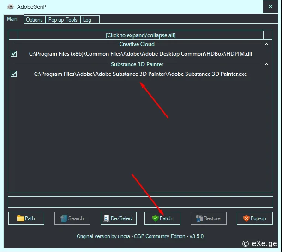Screen dimensions: 282x252
Task: Collapse the Substance 3D Painter section
Action: point(266,64)
